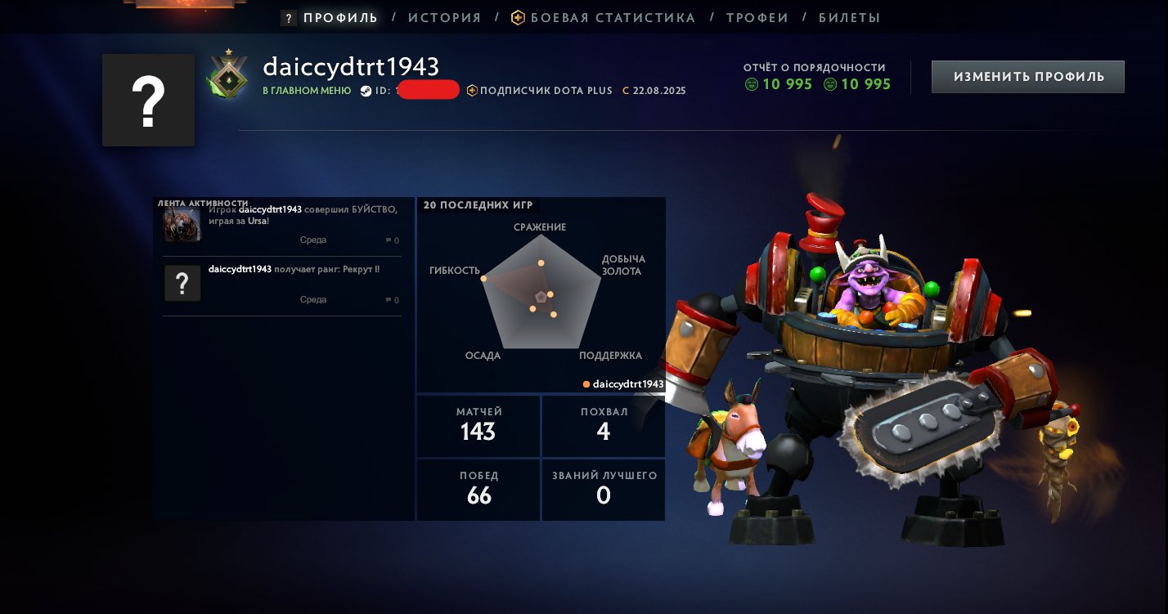This screenshot has height=614, width=1168.
Task: Go to the Билеты tab
Action: click(850, 17)
